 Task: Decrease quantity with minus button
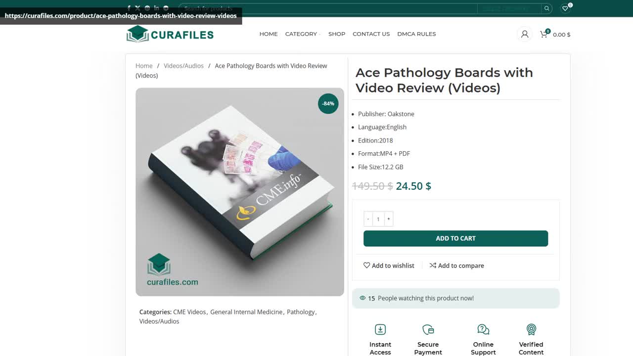coord(368,219)
